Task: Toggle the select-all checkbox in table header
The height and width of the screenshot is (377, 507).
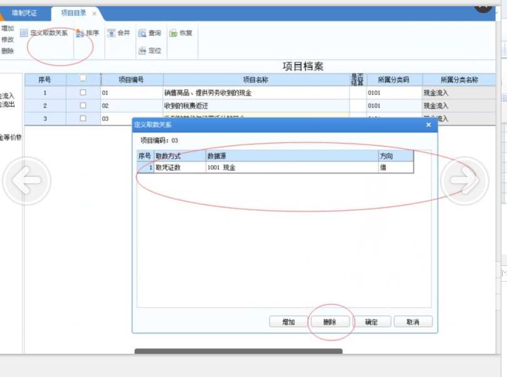Action: point(83,79)
